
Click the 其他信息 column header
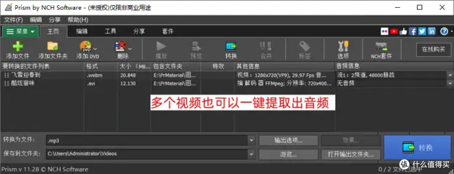(x=284, y=66)
